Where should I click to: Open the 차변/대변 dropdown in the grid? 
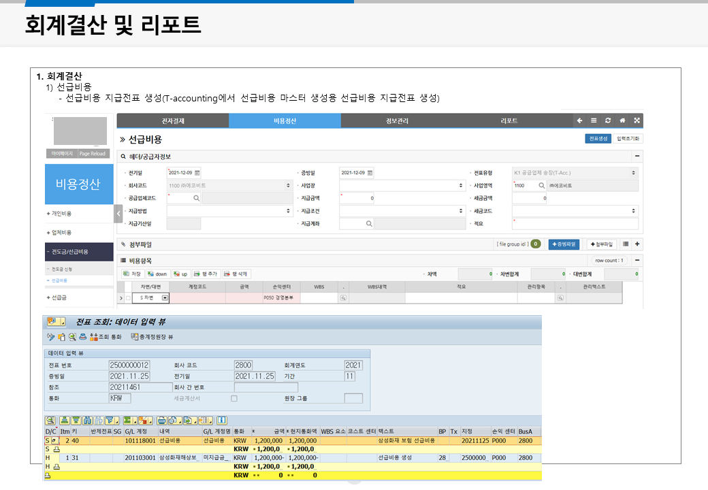click(165, 298)
